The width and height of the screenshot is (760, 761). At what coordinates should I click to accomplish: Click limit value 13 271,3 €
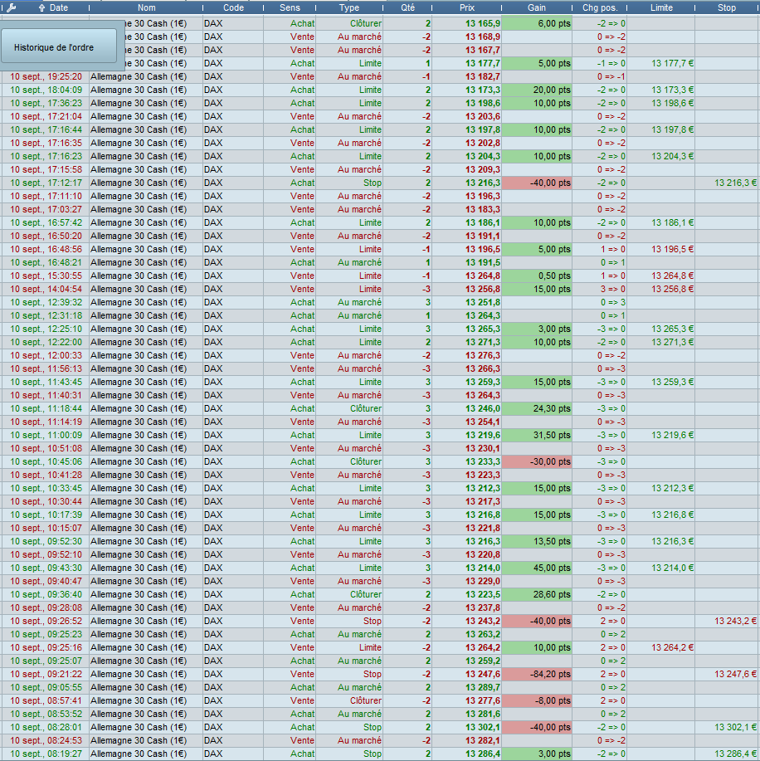(x=672, y=342)
